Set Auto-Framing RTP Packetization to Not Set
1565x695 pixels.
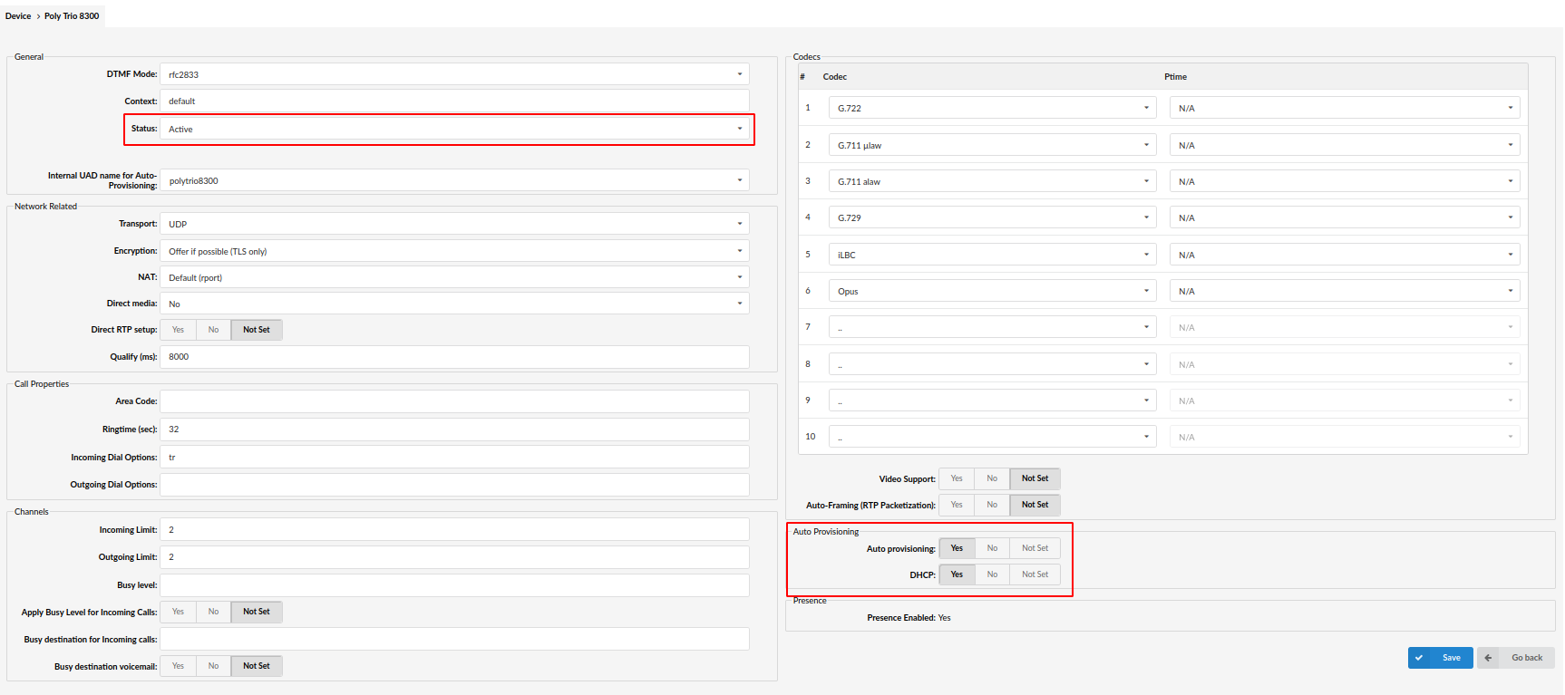point(1035,505)
